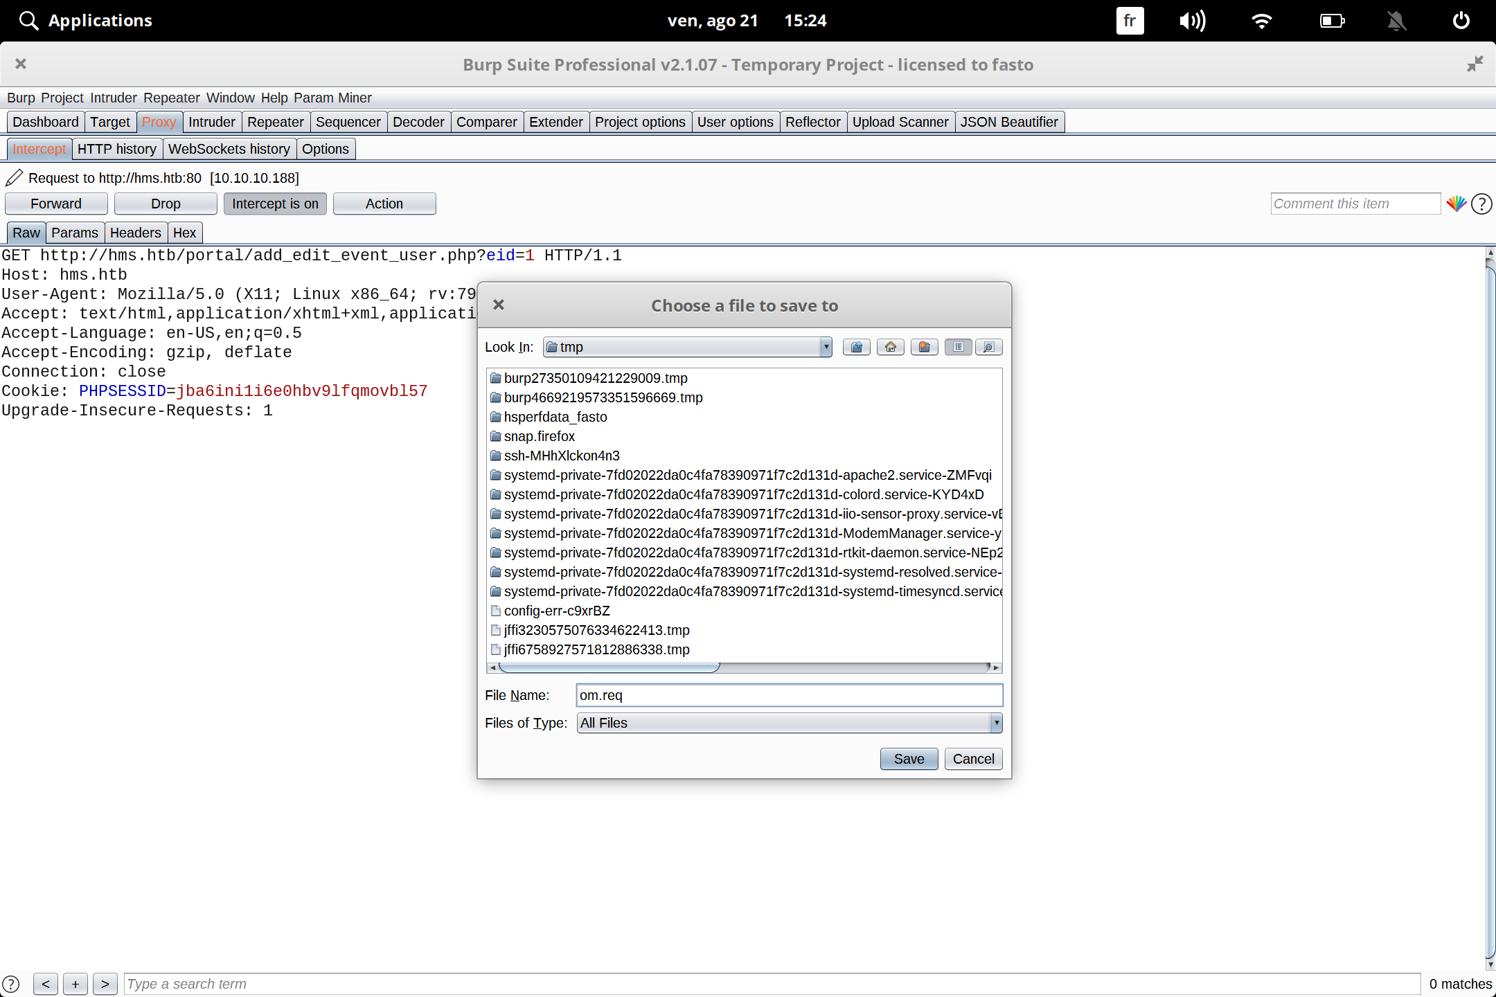Go to Home folder via house icon
The image size is (1496, 997).
click(891, 347)
